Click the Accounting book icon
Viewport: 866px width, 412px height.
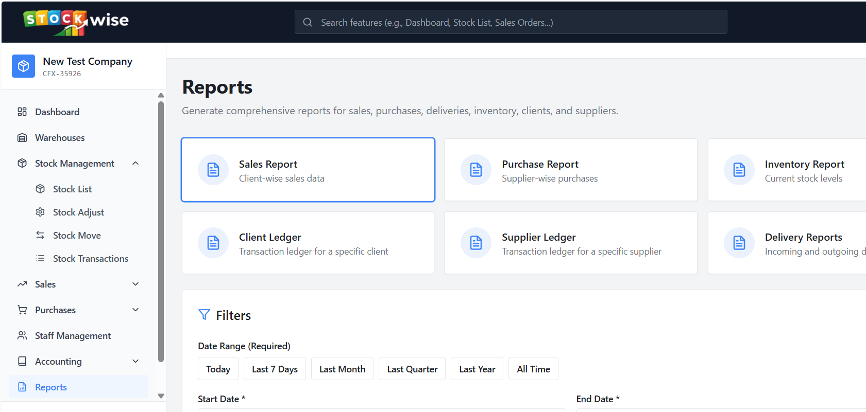(x=22, y=361)
